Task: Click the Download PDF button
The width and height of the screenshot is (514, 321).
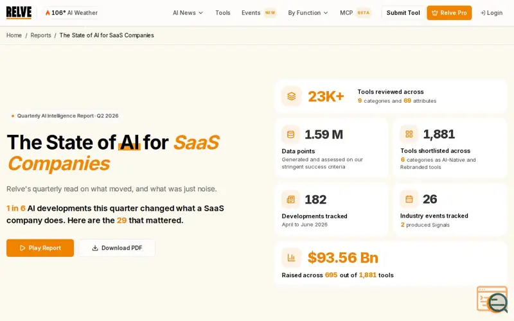Action: coord(117,248)
